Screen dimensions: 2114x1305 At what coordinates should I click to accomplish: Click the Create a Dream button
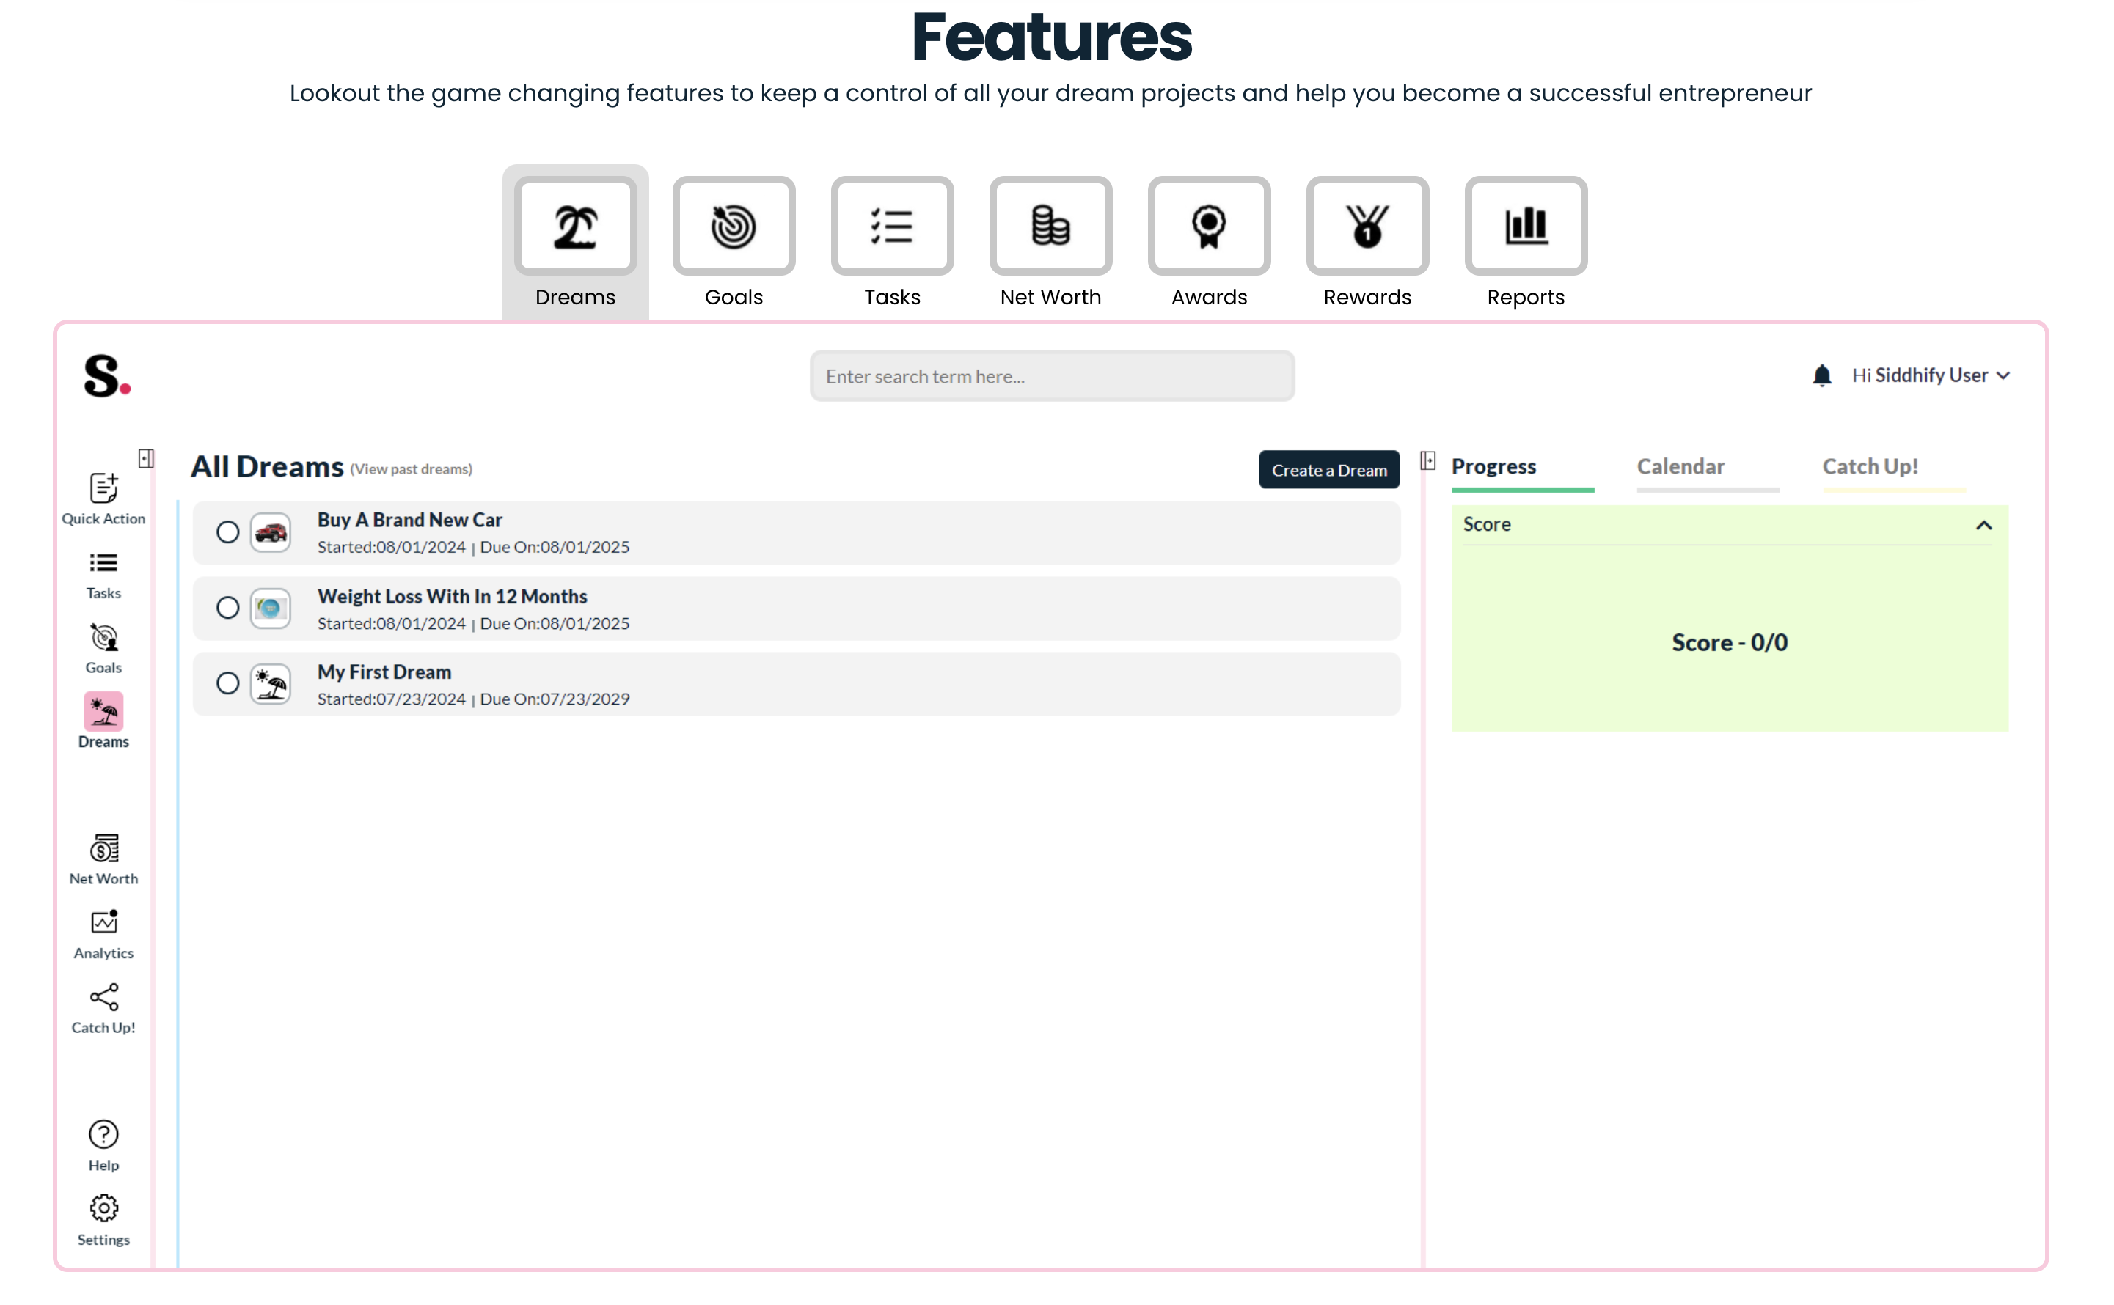point(1328,471)
